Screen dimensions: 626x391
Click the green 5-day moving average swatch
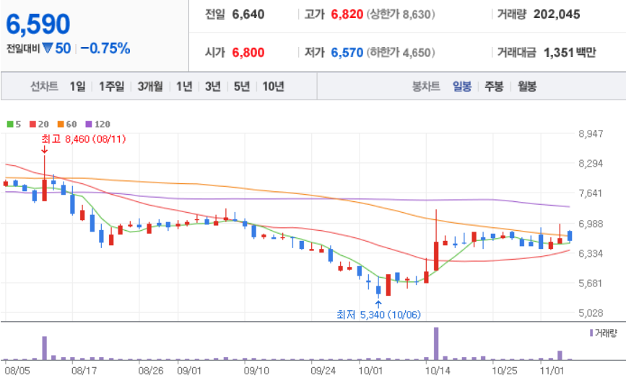coord(10,124)
